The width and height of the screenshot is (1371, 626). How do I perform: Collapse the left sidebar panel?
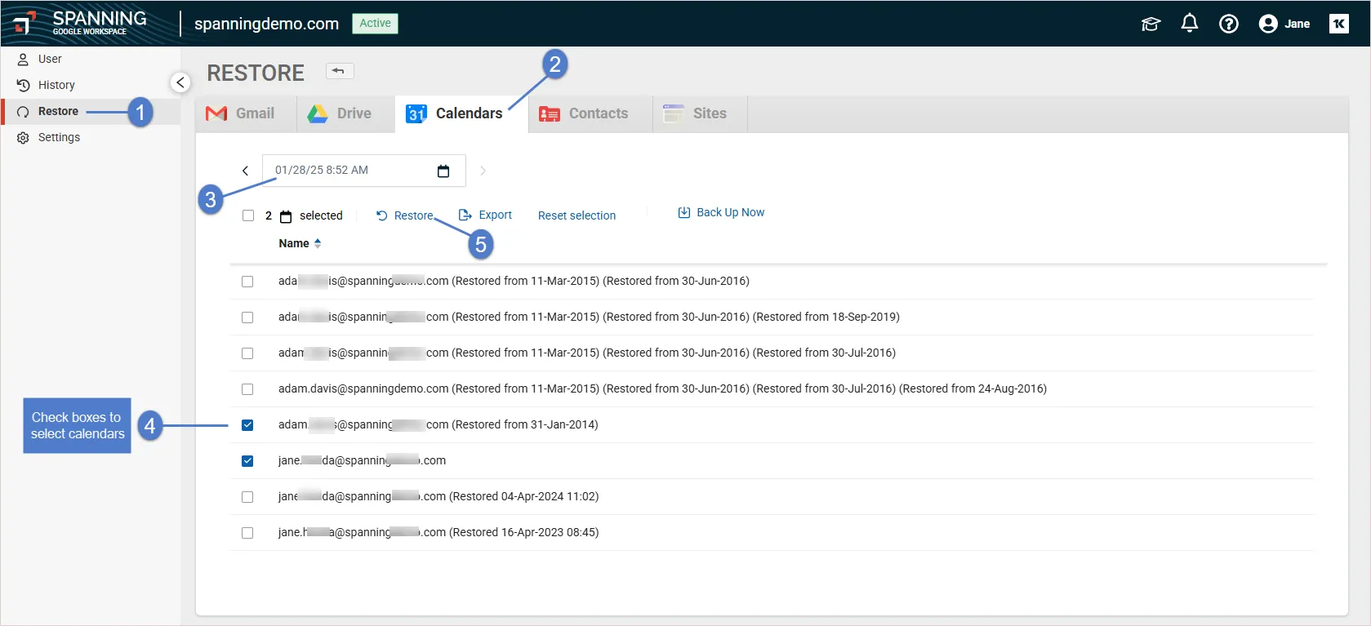180,82
